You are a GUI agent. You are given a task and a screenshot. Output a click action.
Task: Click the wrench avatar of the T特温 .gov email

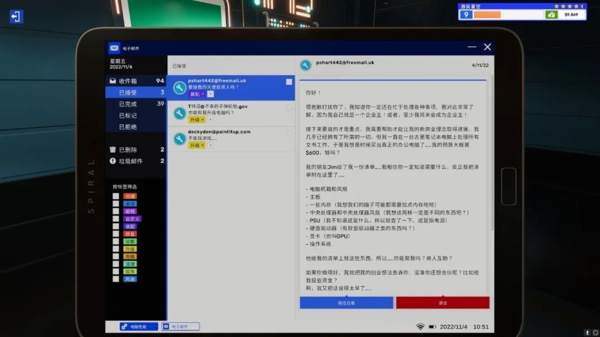(x=179, y=113)
